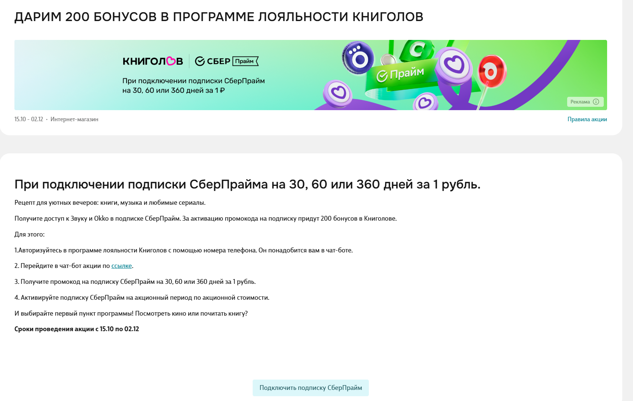The height and width of the screenshot is (401, 633).
Task: Click step 1 Авторизуйтесь в программе лояльности
Action: tap(183, 250)
